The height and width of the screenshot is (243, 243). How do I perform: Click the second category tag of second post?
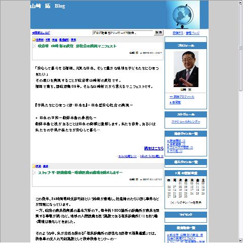click(x=46, y=167)
